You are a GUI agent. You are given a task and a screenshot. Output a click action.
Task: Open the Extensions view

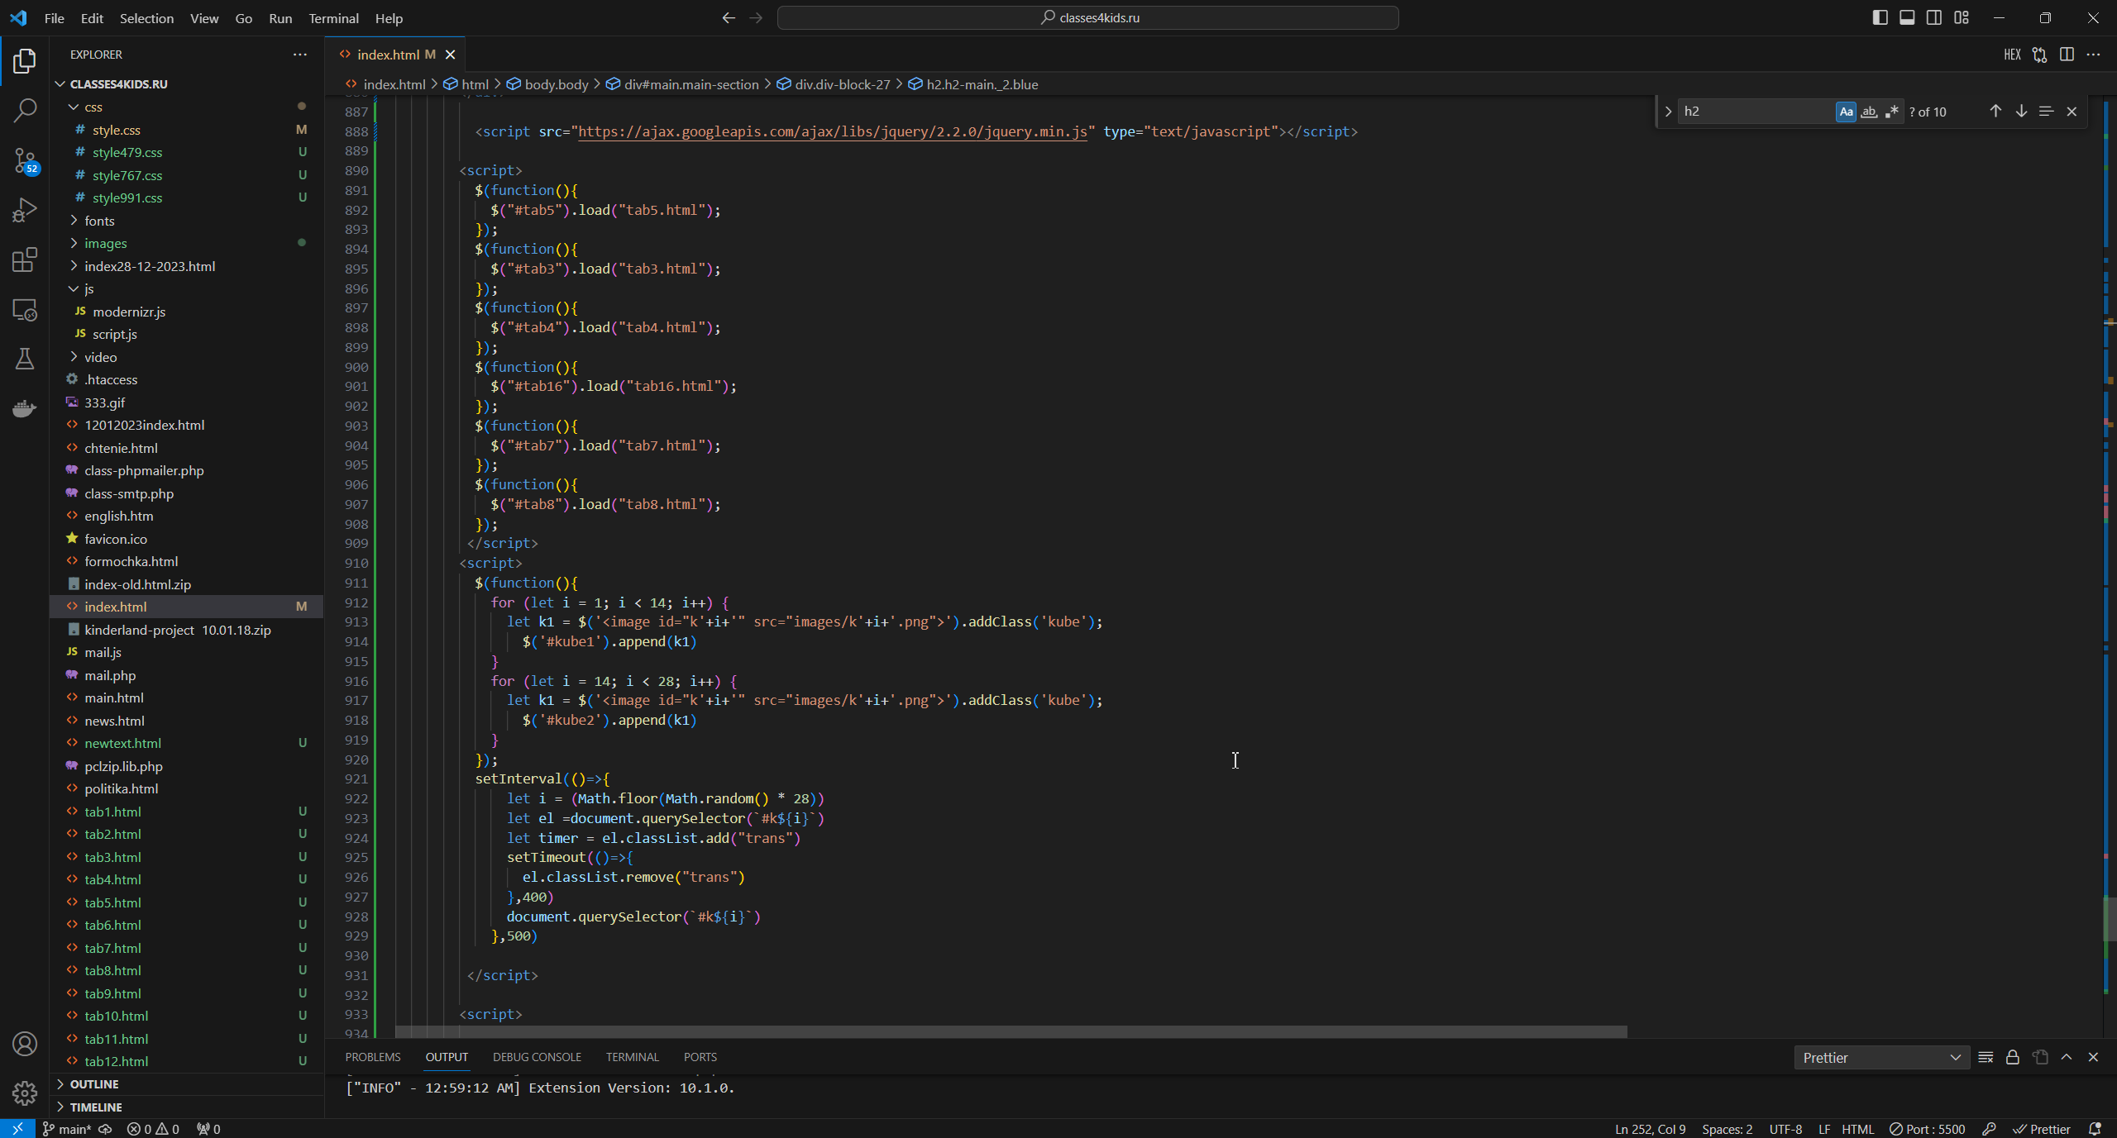click(x=25, y=260)
